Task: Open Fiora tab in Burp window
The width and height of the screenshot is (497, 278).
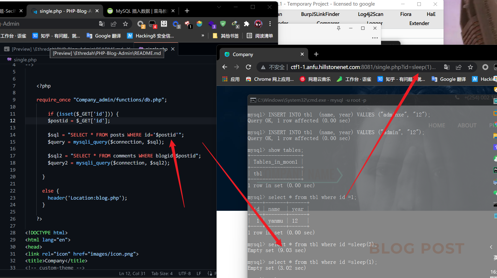Action: point(406,14)
